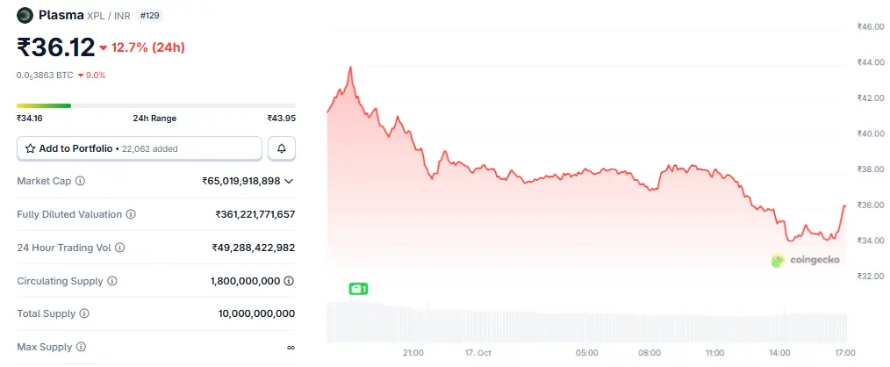Click Add to Portfolio button
Image resolution: width=890 pixels, height=367 pixels.
coord(140,148)
